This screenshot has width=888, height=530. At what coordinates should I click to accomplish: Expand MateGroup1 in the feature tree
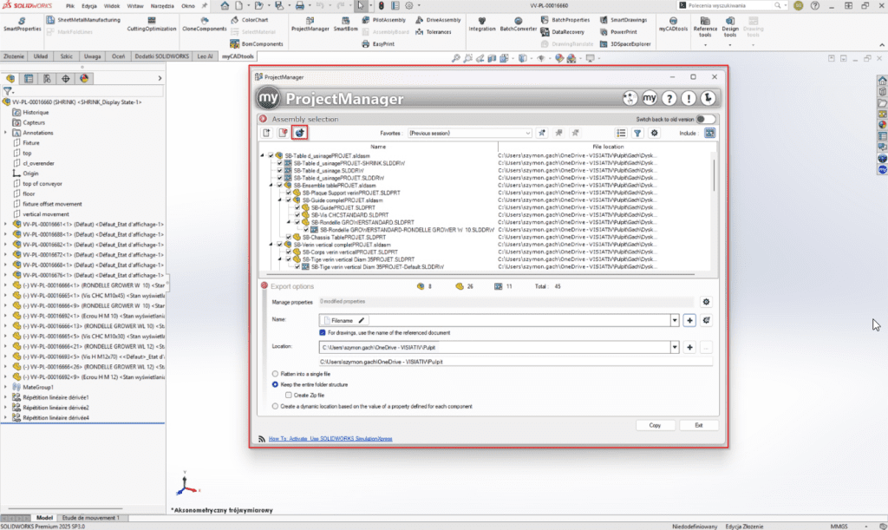[6, 387]
